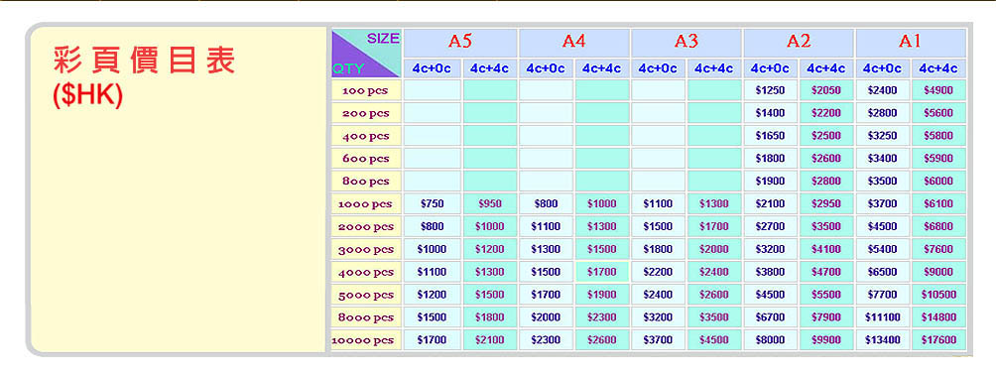Click the $6800 price for A1 2000 pcs
996x377 pixels.
[938, 226]
